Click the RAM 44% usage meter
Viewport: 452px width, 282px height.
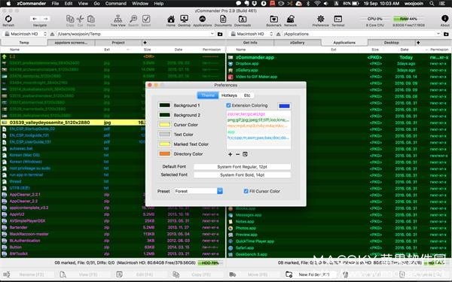pos(408,19)
